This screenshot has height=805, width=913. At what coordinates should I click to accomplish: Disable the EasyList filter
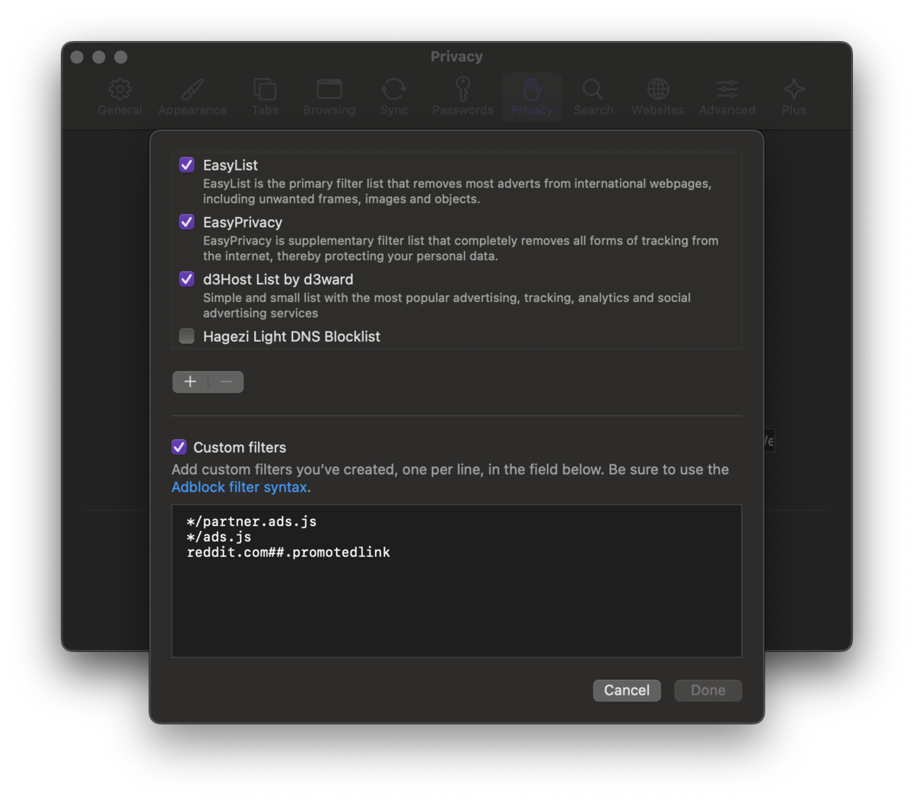click(x=186, y=164)
